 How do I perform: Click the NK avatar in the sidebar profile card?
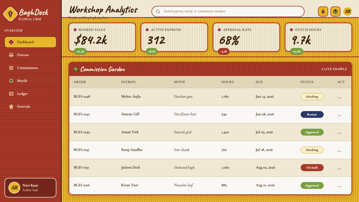pos(14,188)
